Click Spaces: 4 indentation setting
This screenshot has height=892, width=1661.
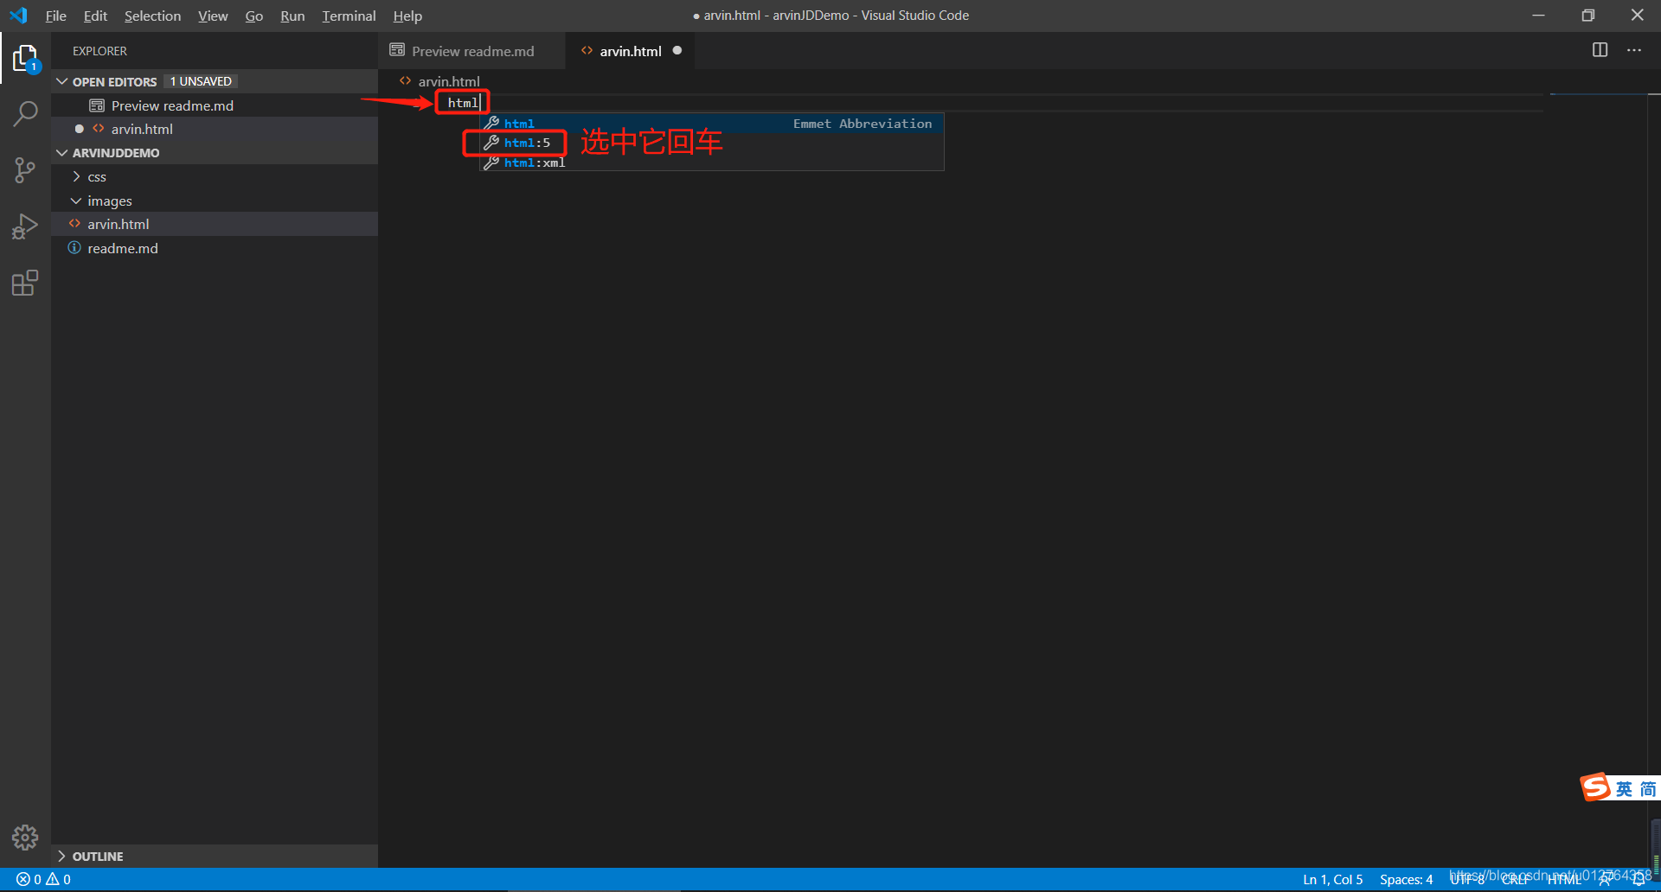[1406, 879]
